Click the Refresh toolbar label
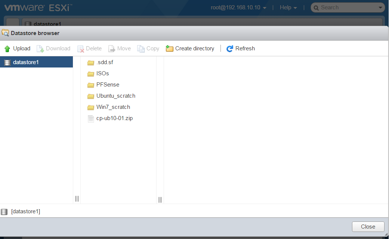This screenshot has height=239, width=389. click(245, 48)
